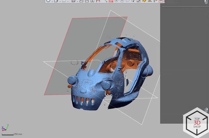Choose the circle selection tool

point(117,1)
